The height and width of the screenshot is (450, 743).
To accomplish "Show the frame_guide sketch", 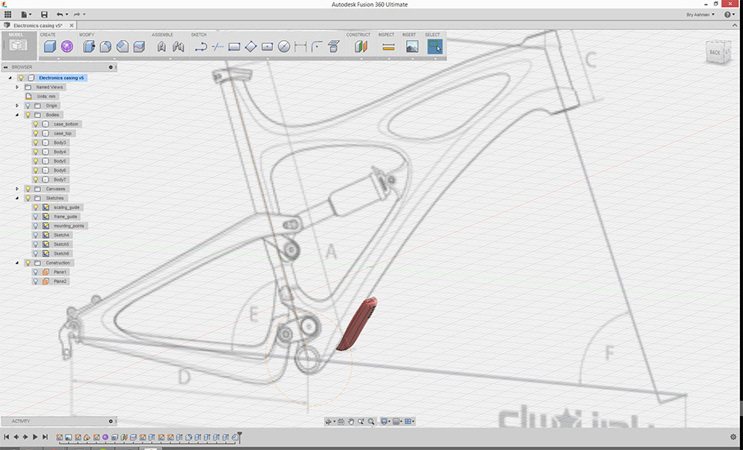I will coord(35,217).
